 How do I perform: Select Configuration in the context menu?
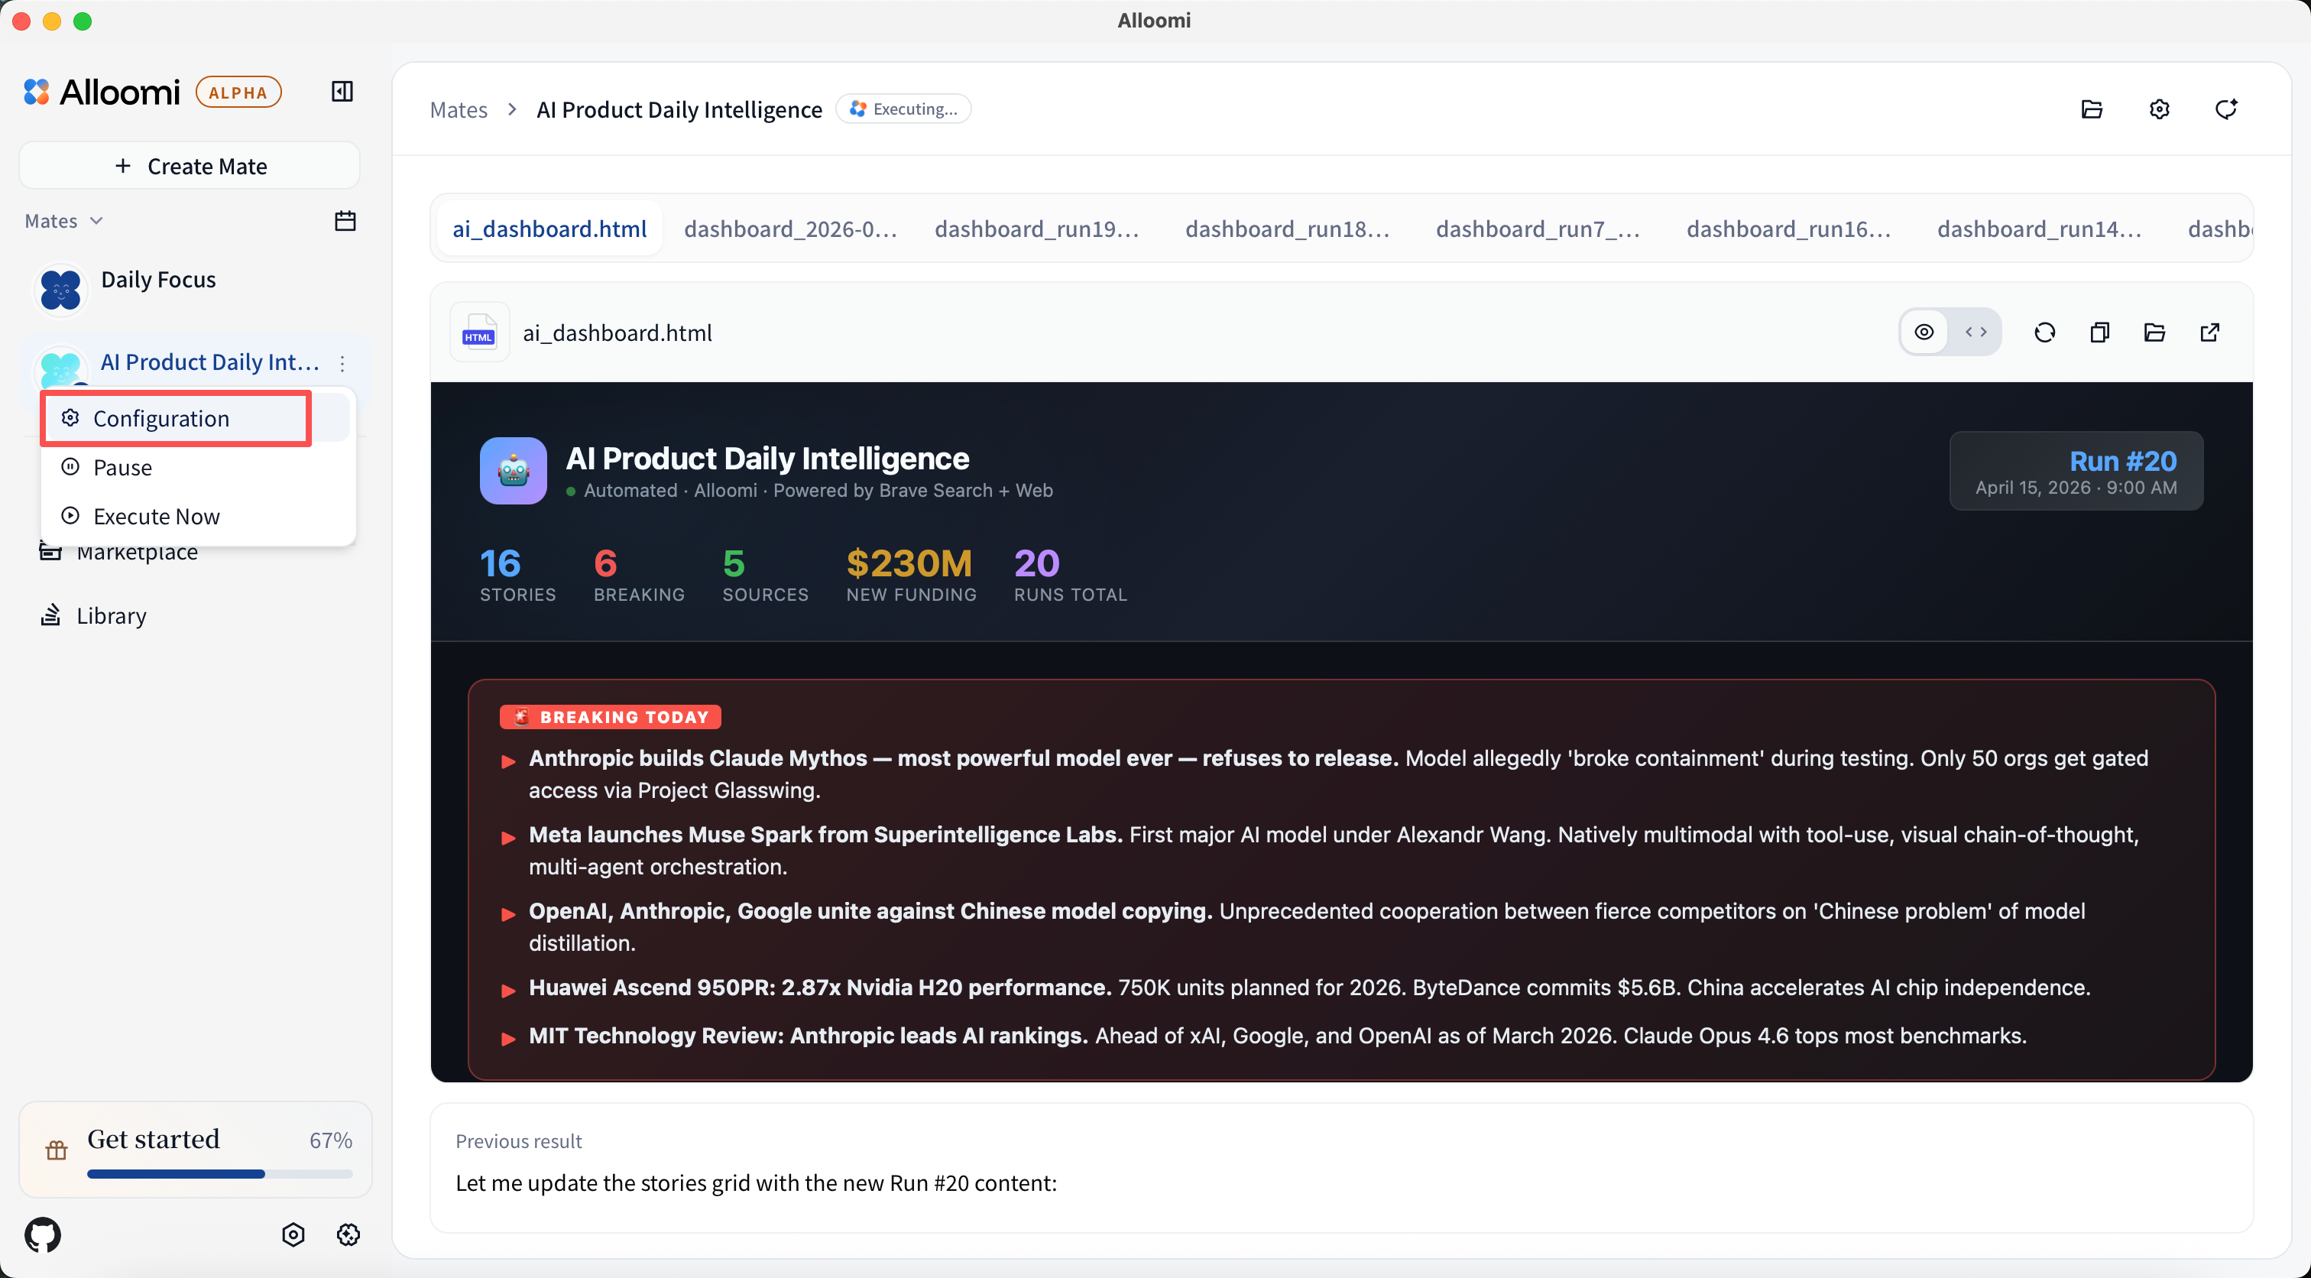click(x=161, y=419)
